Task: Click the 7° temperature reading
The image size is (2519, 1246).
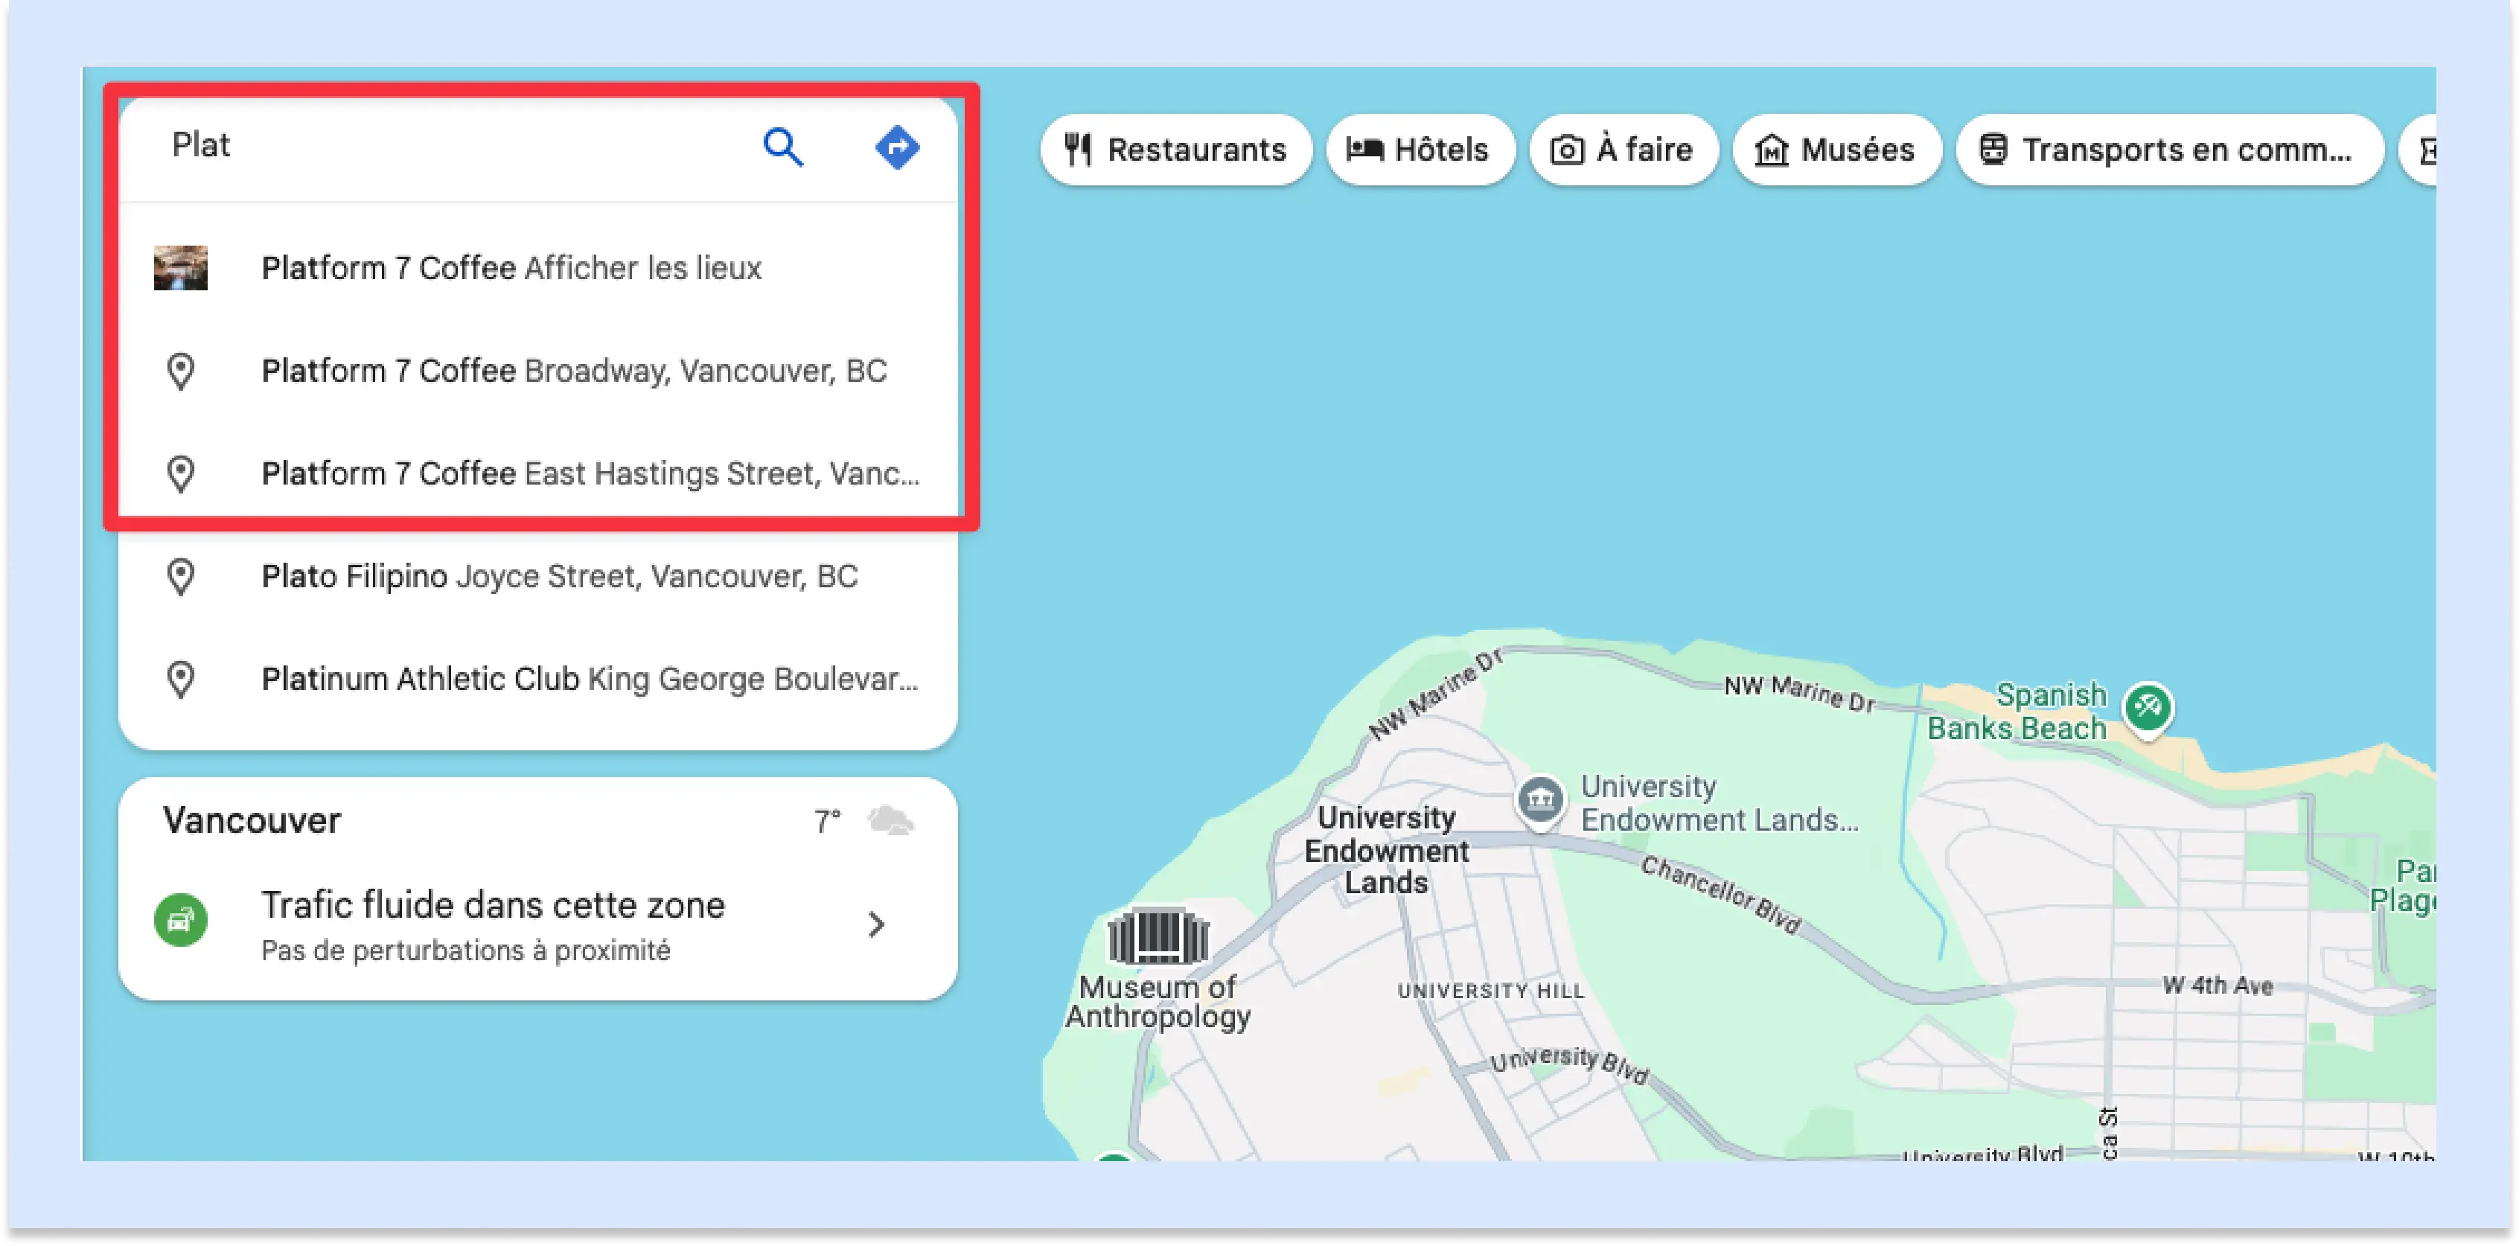Action: tap(827, 820)
